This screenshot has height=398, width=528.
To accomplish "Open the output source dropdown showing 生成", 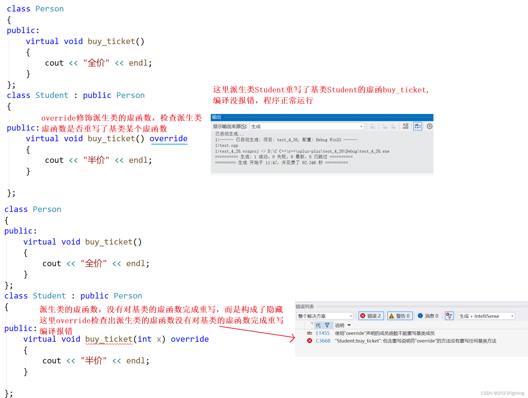I will (307, 126).
